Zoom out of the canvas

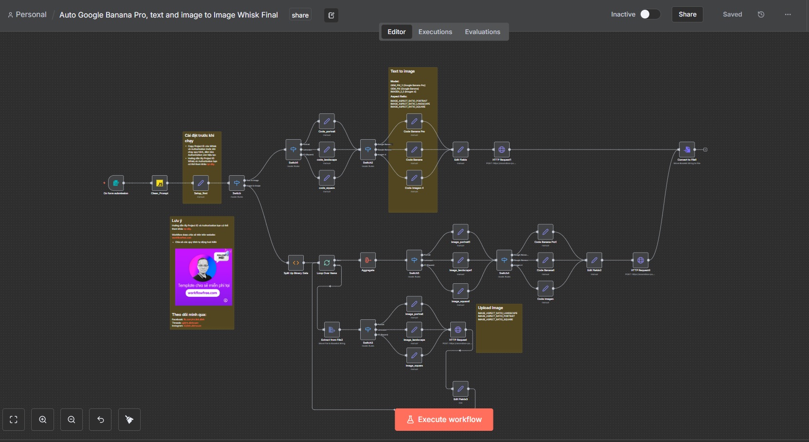[x=72, y=420]
